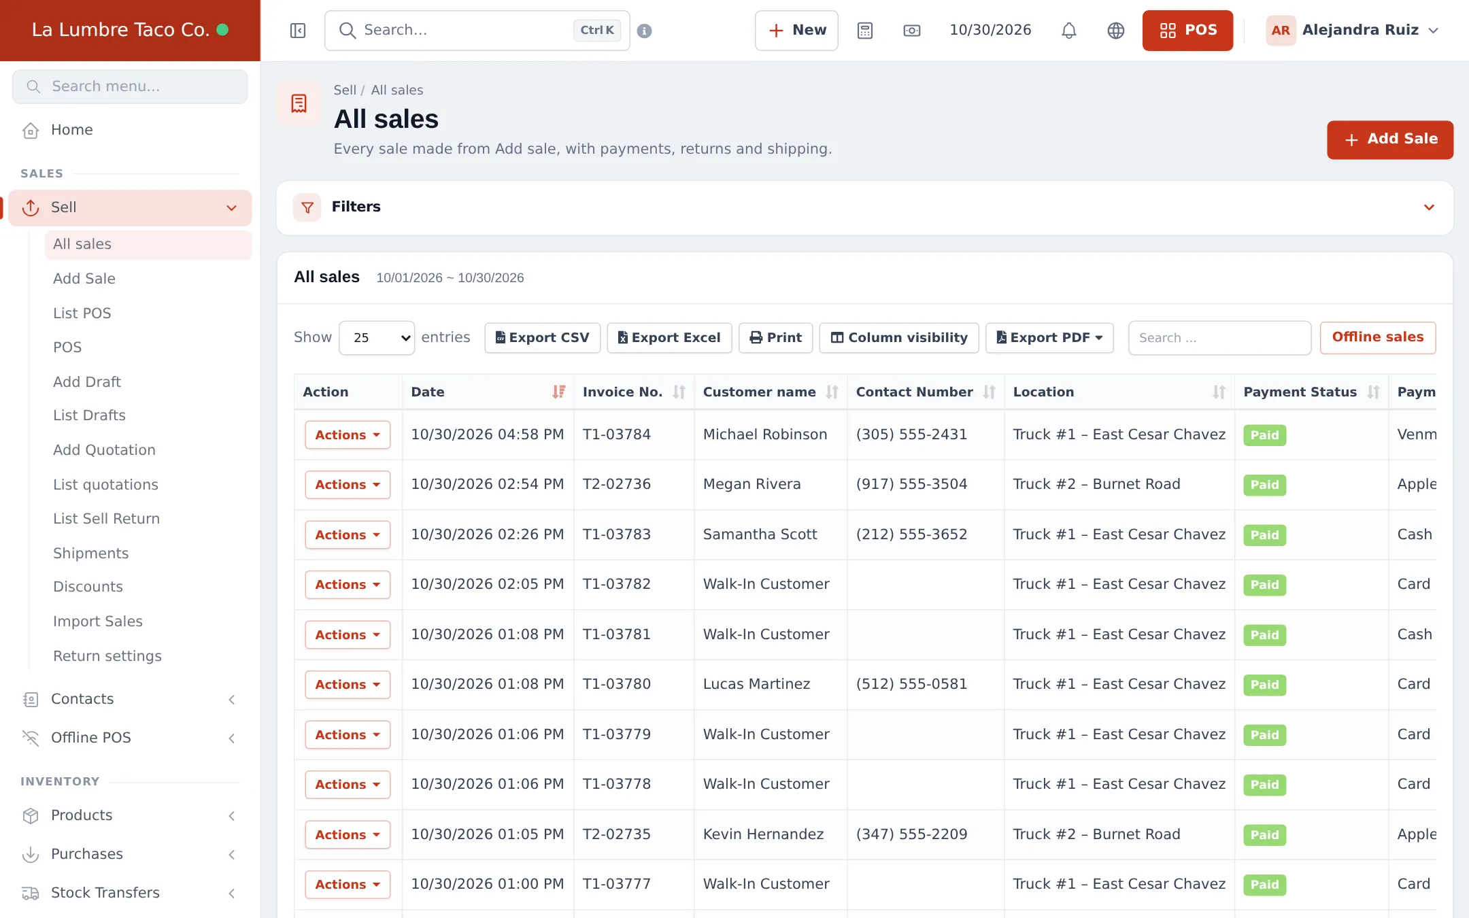Open the calculator icon in top bar

pos(865,31)
